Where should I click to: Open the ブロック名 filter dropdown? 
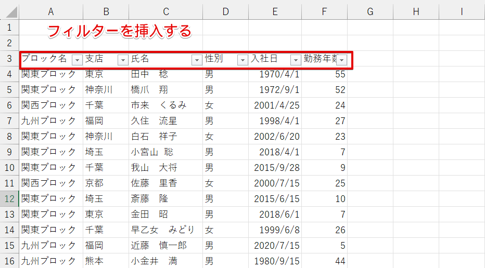[77, 60]
